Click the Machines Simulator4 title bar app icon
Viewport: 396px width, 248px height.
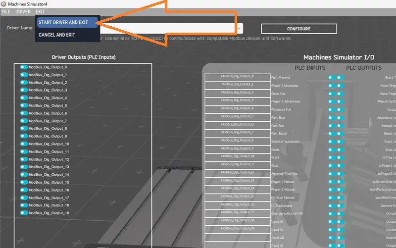(3, 4)
